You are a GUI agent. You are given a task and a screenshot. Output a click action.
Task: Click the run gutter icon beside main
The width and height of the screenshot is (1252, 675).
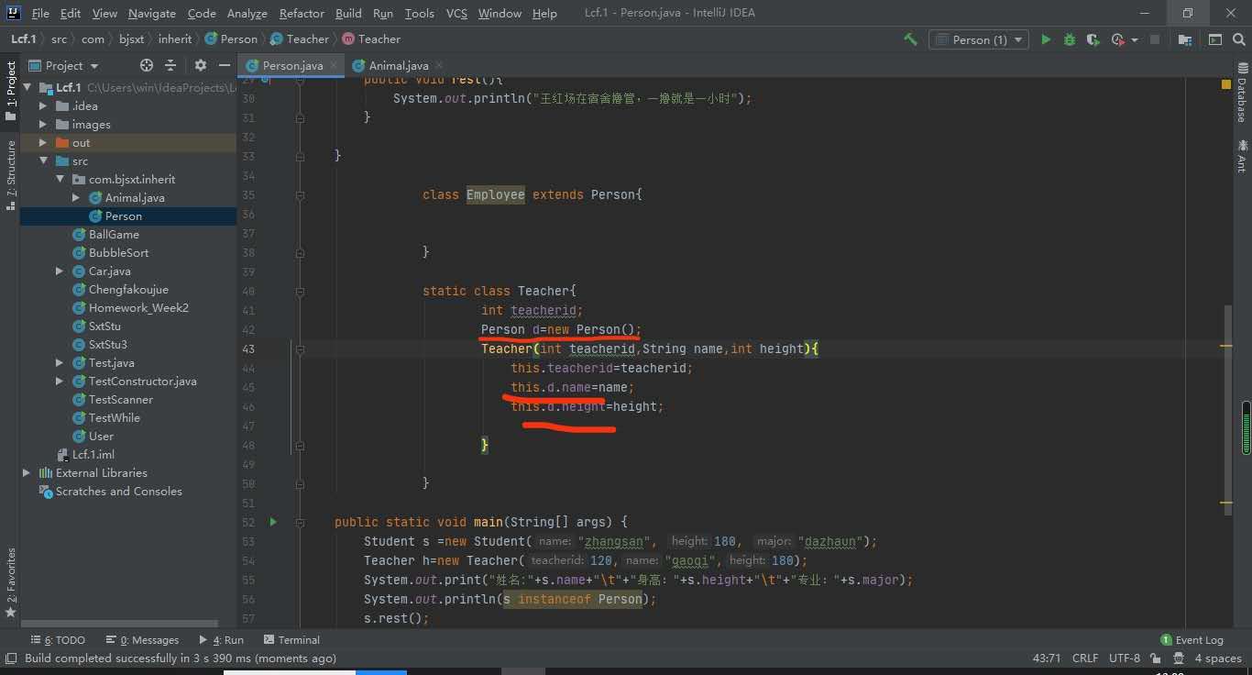(x=272, y=522)
